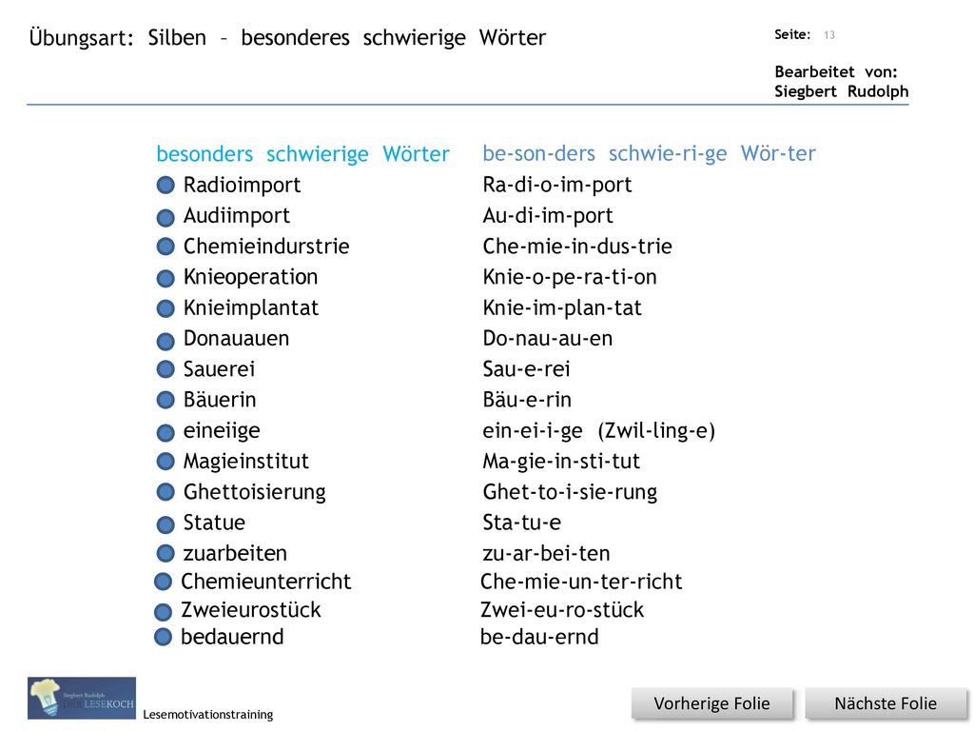The image size is (974, 731).
Task: Click the bullet beside Magieinstitut
Action: [166, 462]
